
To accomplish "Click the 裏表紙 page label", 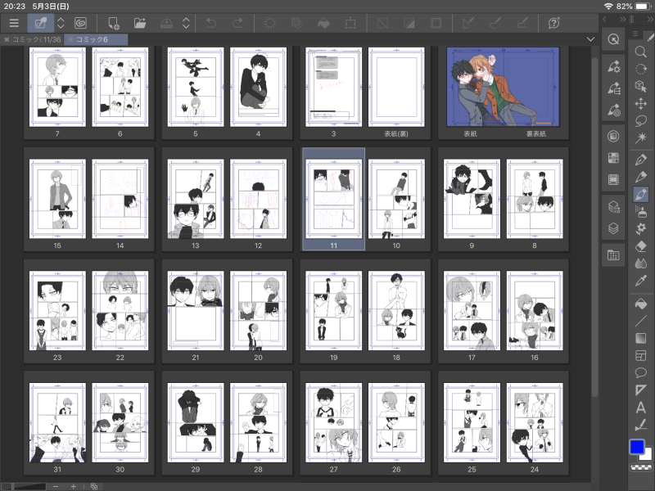I will (x=536, y=133).
